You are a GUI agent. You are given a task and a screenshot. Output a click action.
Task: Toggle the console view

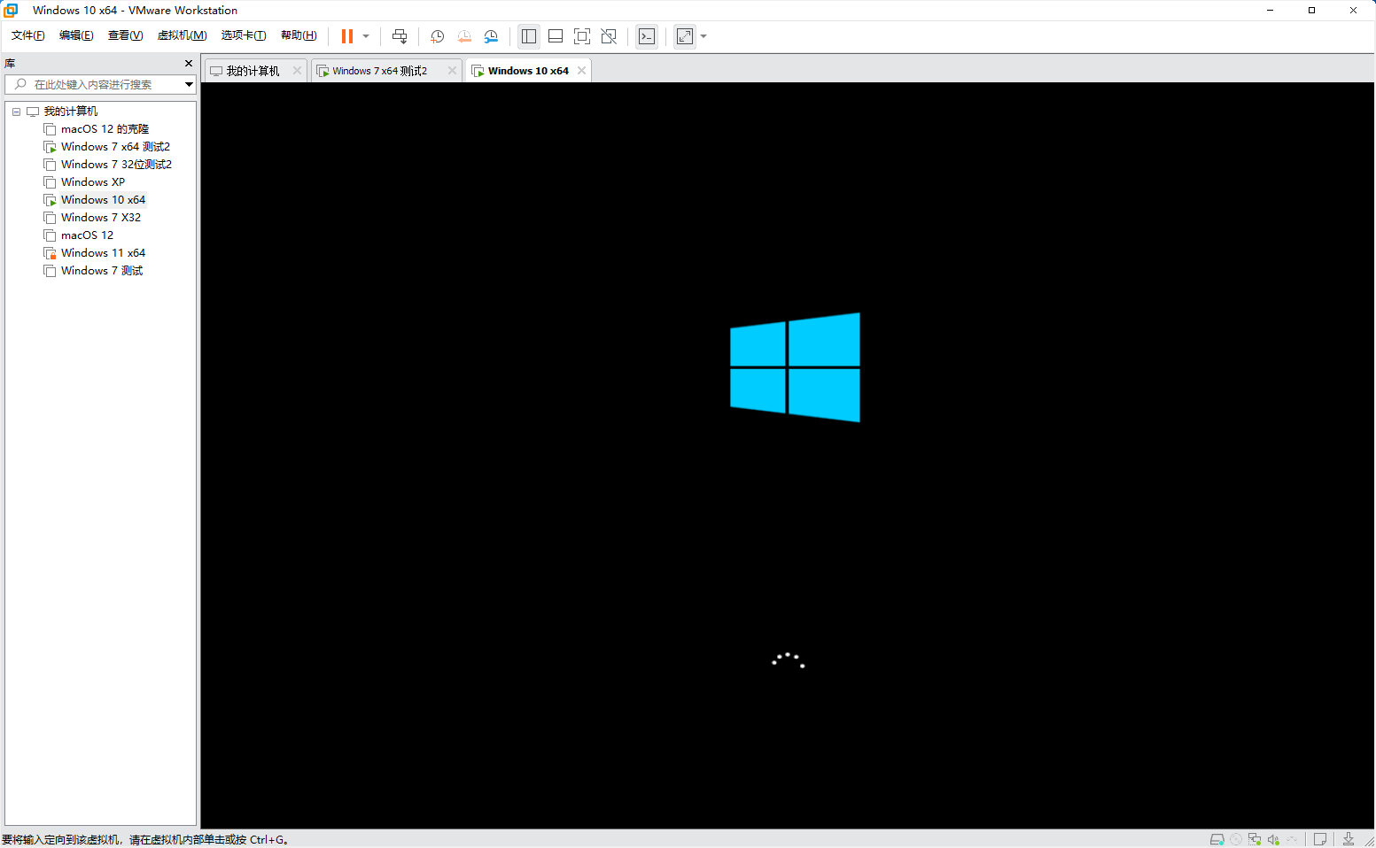pos(647,36)
